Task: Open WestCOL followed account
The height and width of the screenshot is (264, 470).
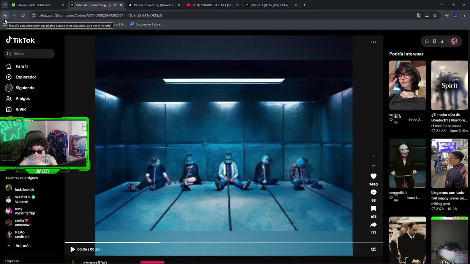Action: tap(21, 199)
